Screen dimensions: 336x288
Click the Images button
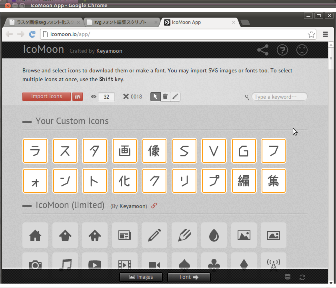[x=141, y=277]
